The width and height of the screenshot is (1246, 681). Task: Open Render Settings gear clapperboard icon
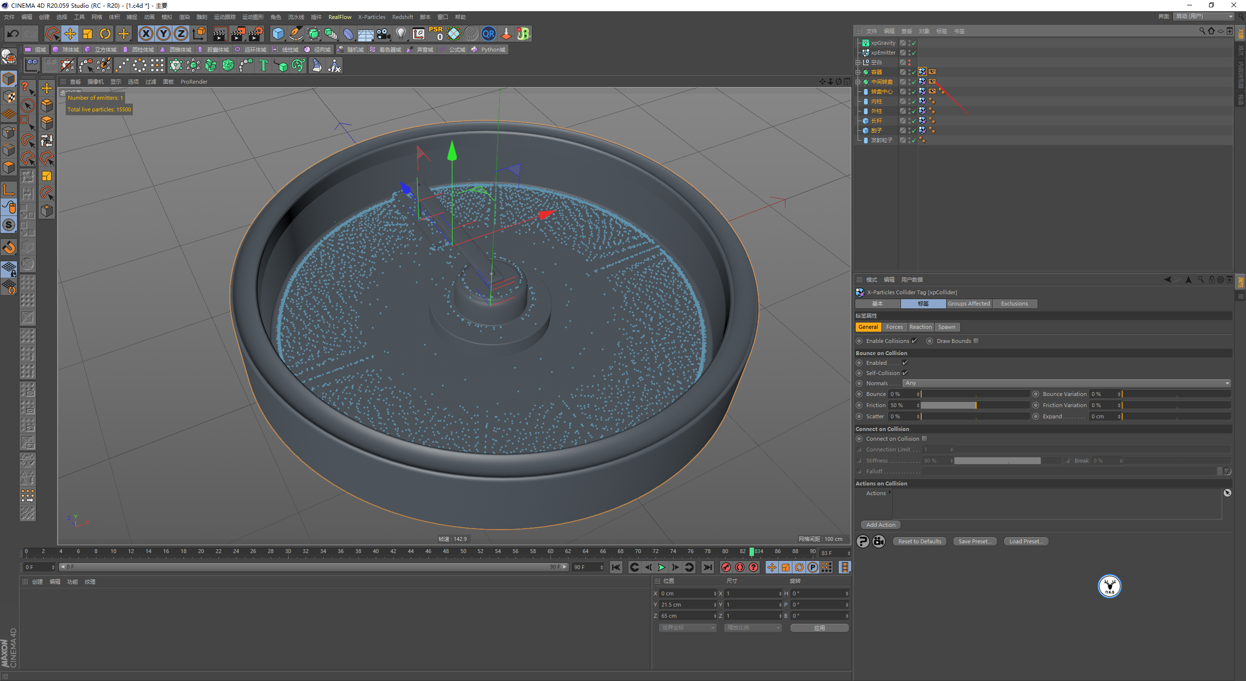pos(256,34)
